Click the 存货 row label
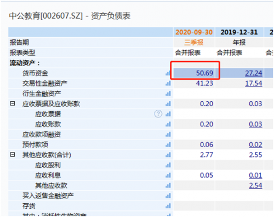 [x=28, y=206]
